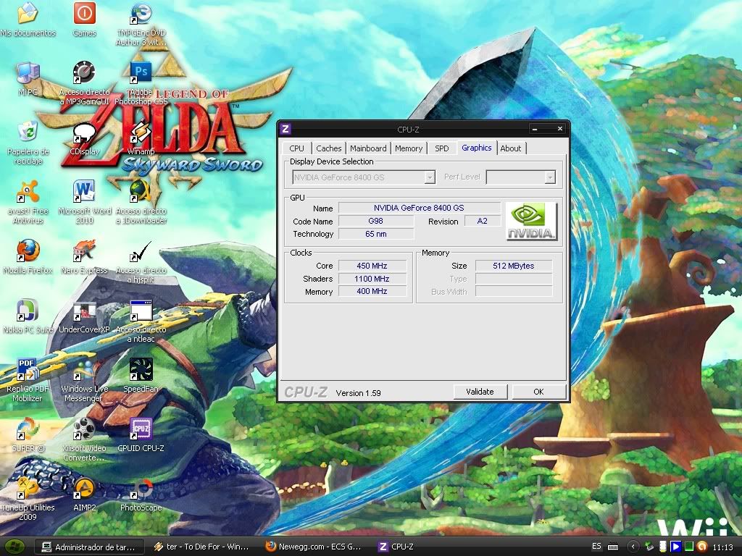This screenshot has width=742, height=556.
Task: Click the Core clock 450 MHz value
Action: coord(372,266)
